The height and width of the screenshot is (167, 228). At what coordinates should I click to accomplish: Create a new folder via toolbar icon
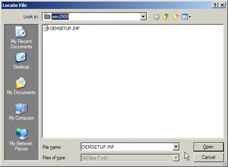(x=175, y=17)
